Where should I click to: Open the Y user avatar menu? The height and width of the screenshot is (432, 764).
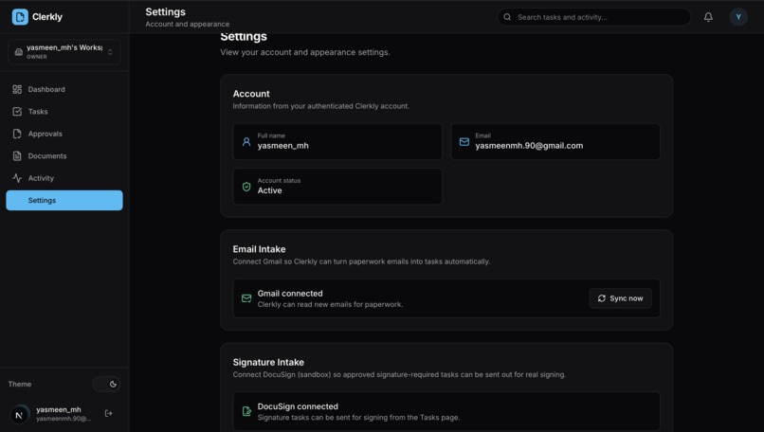[x=738, y=17]
